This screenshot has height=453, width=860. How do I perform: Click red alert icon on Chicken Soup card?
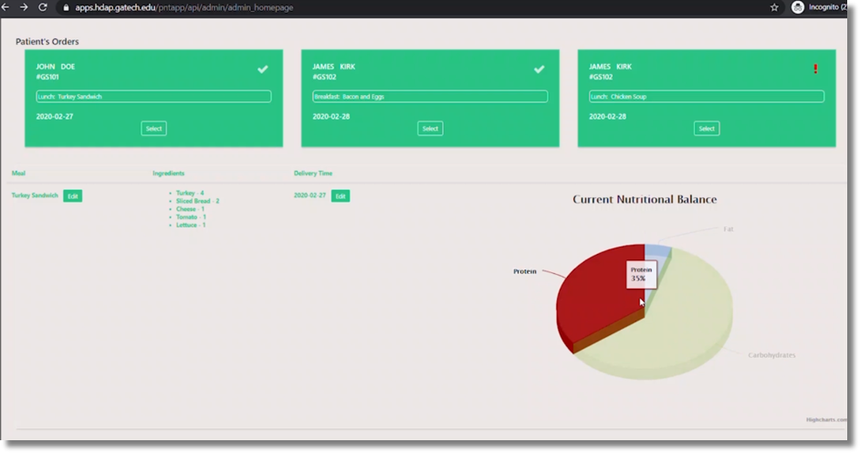[x=815, y=69]
